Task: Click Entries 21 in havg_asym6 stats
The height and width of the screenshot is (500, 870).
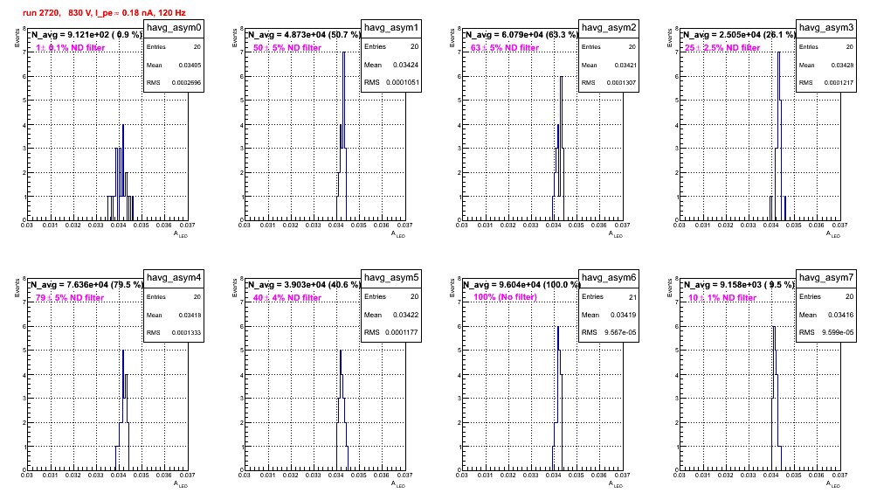Action: 609,296
